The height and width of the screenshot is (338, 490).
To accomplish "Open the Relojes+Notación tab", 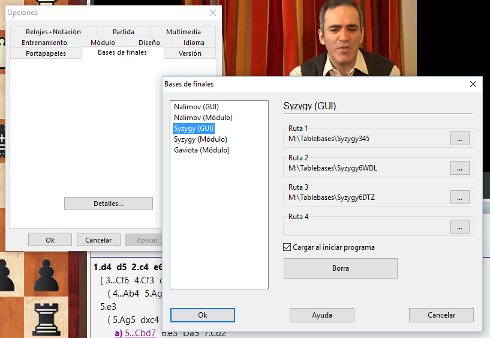I will 53,32.
